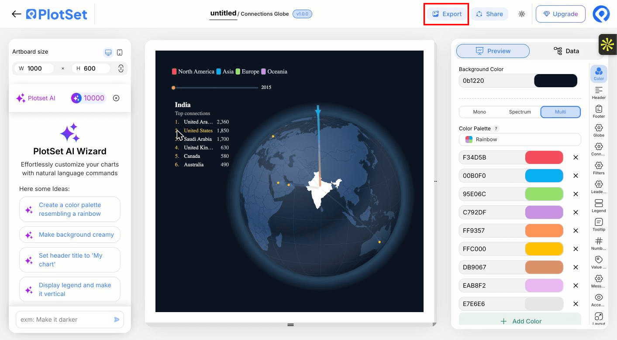The image size is (617, 340).
Task: Switch to the Preview tab
Action: [493, 51]
